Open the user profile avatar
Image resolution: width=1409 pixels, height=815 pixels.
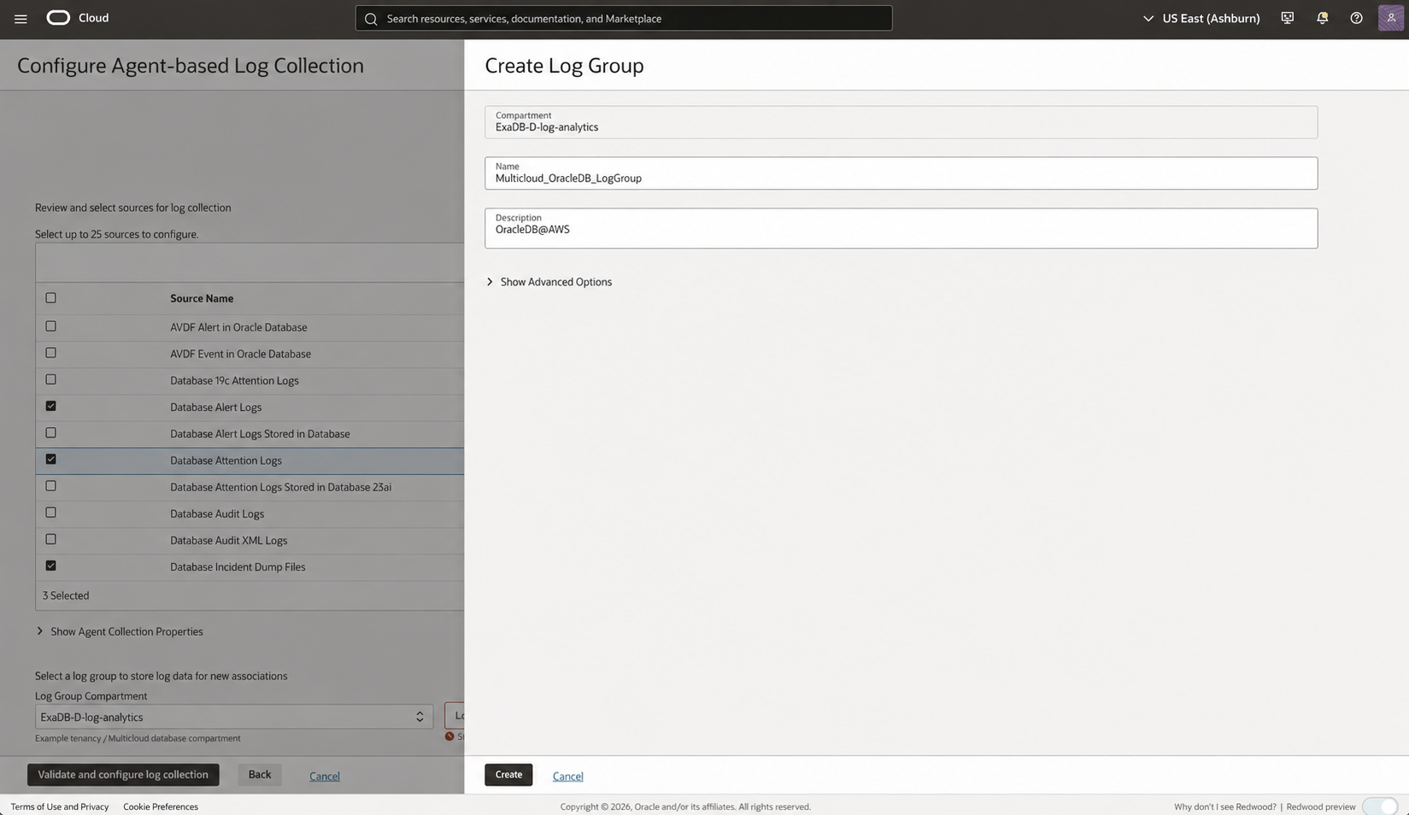[x=1390, y=18]
